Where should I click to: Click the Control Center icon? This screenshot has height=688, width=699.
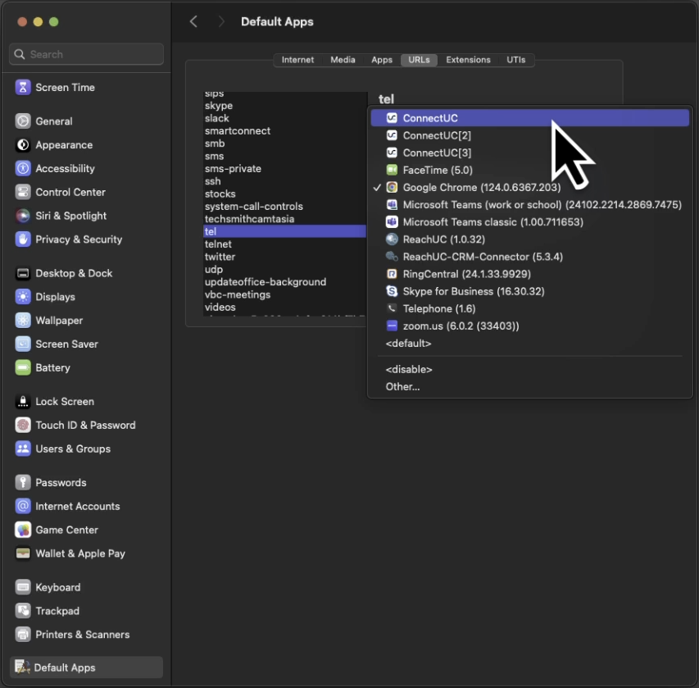23,192
